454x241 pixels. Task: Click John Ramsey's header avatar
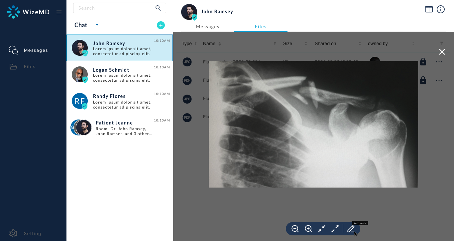(189, 12)
